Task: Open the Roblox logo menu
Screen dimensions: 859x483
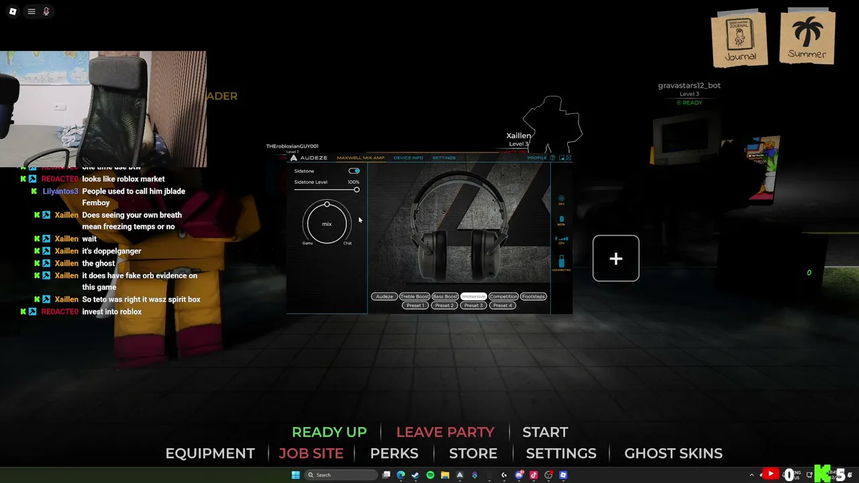Action: 12,11
